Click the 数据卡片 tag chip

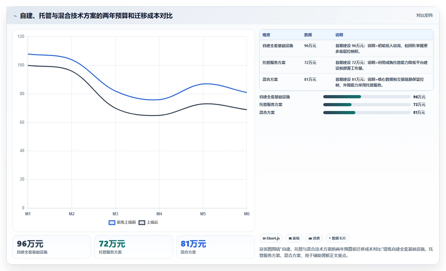[337, 238]
